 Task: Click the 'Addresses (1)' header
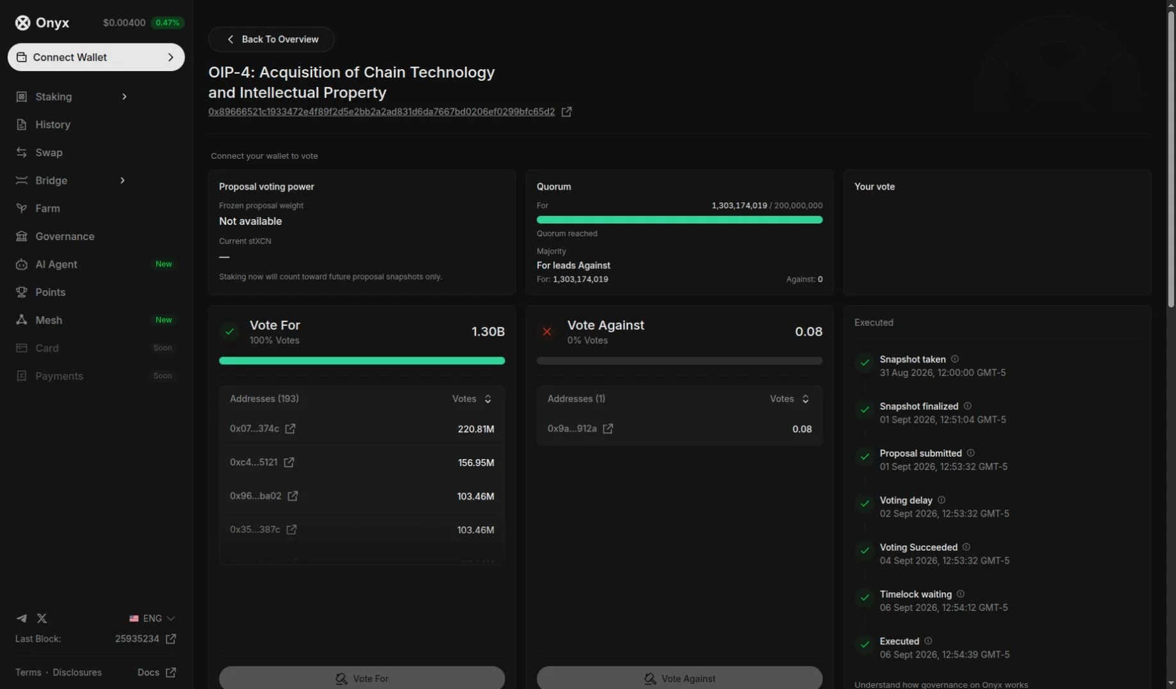point(576,398)
